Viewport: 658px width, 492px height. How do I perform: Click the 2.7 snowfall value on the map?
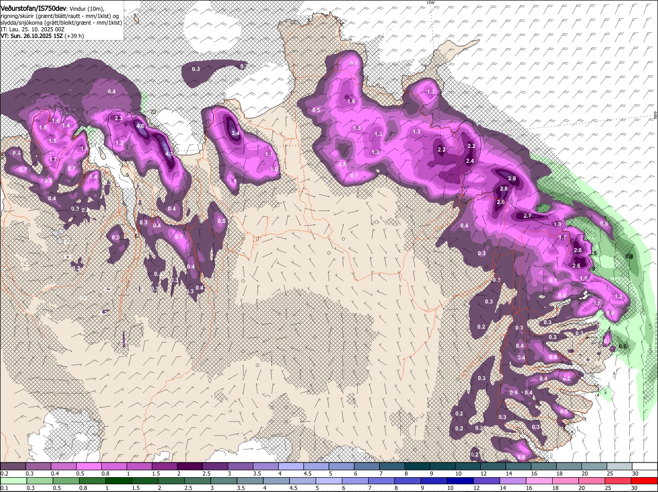527,216
